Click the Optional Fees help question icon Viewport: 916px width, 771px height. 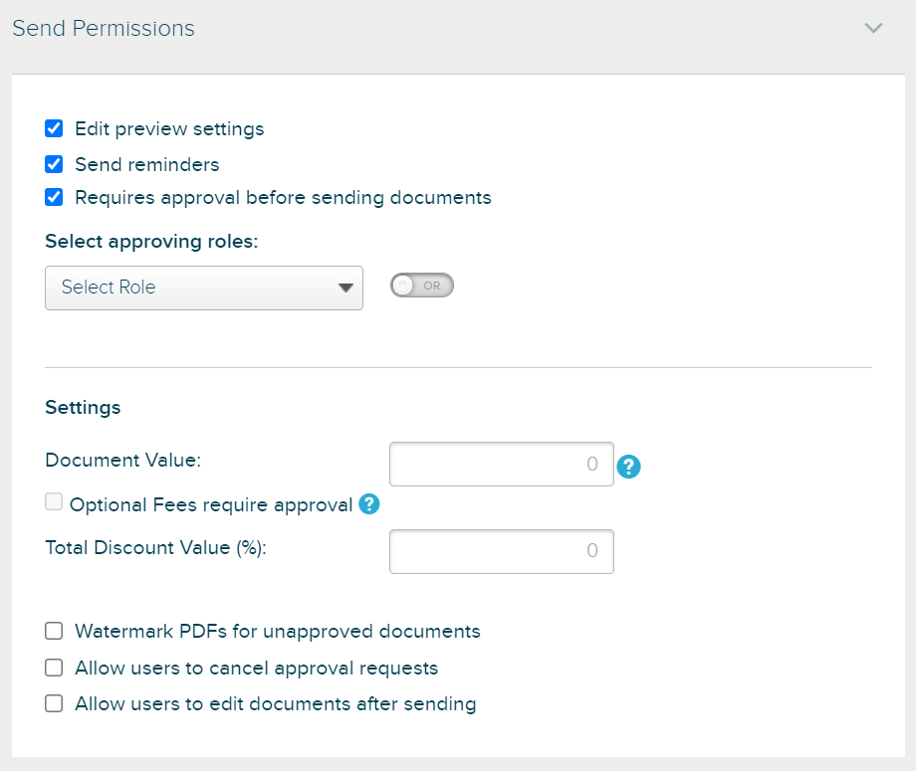(x=368, y=504)
